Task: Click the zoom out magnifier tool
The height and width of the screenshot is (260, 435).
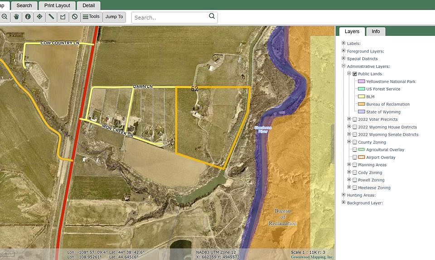Action: point(5,17)
